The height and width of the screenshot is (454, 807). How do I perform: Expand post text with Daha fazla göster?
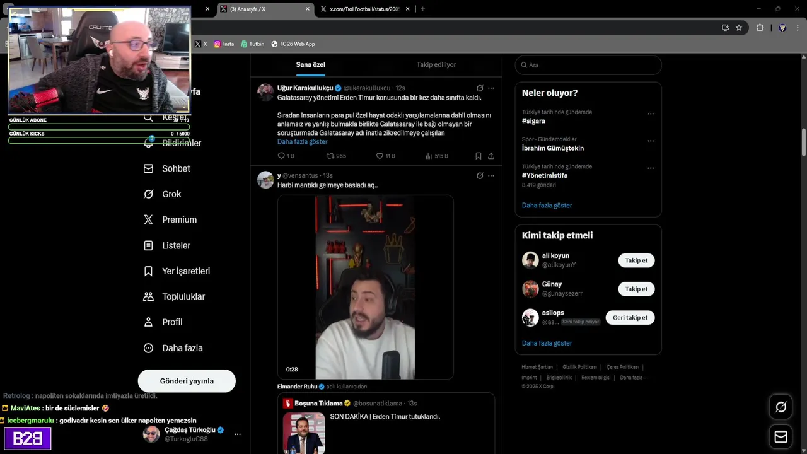click(302, 142)
